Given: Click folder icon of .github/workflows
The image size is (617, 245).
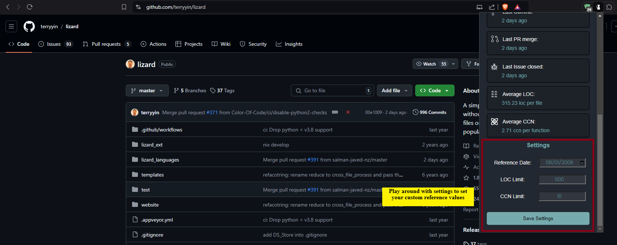Looking at the screenshot, I should (135, 129).
